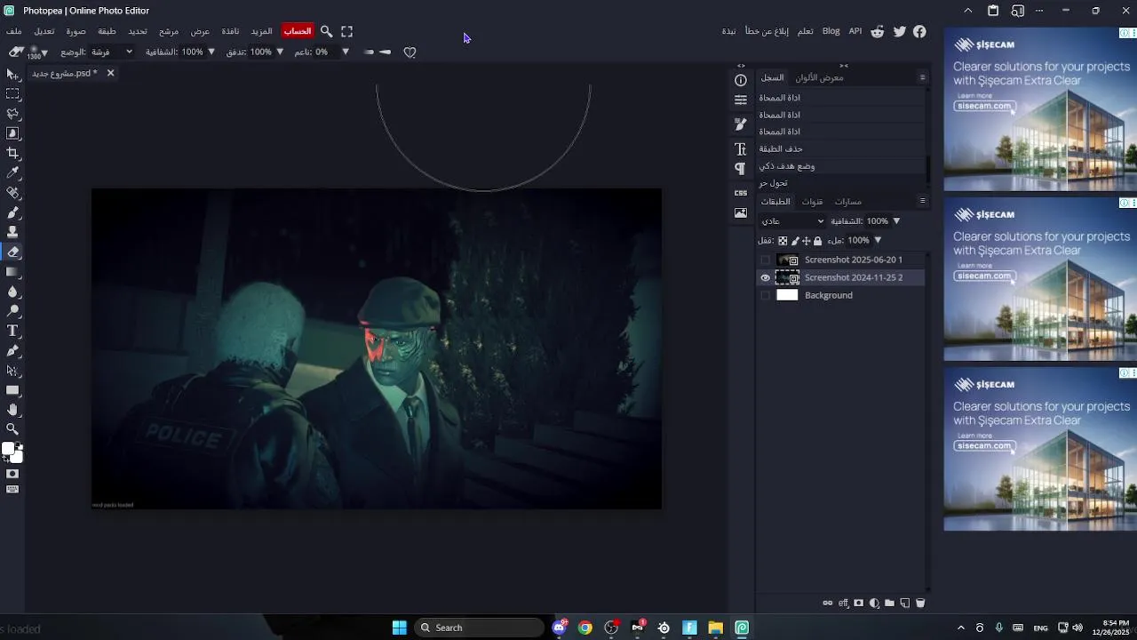
Task: Toggle lock all padlock icon
Action: coord(817,241)
